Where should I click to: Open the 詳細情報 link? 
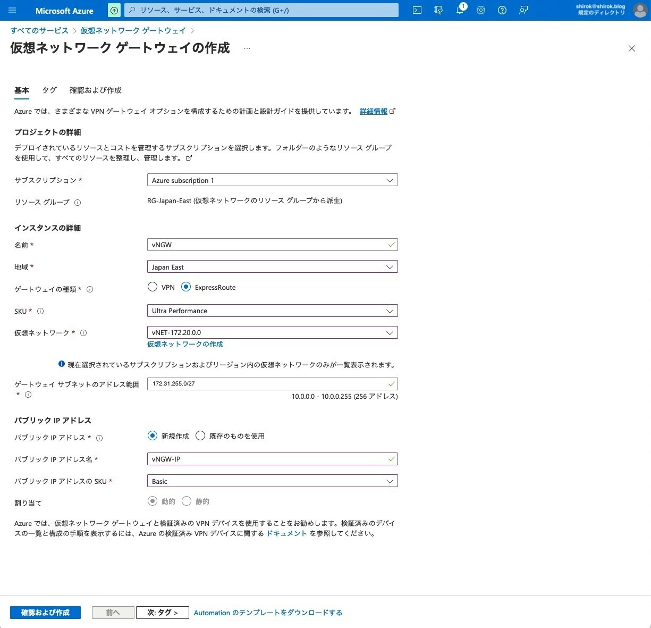[374, 112]
